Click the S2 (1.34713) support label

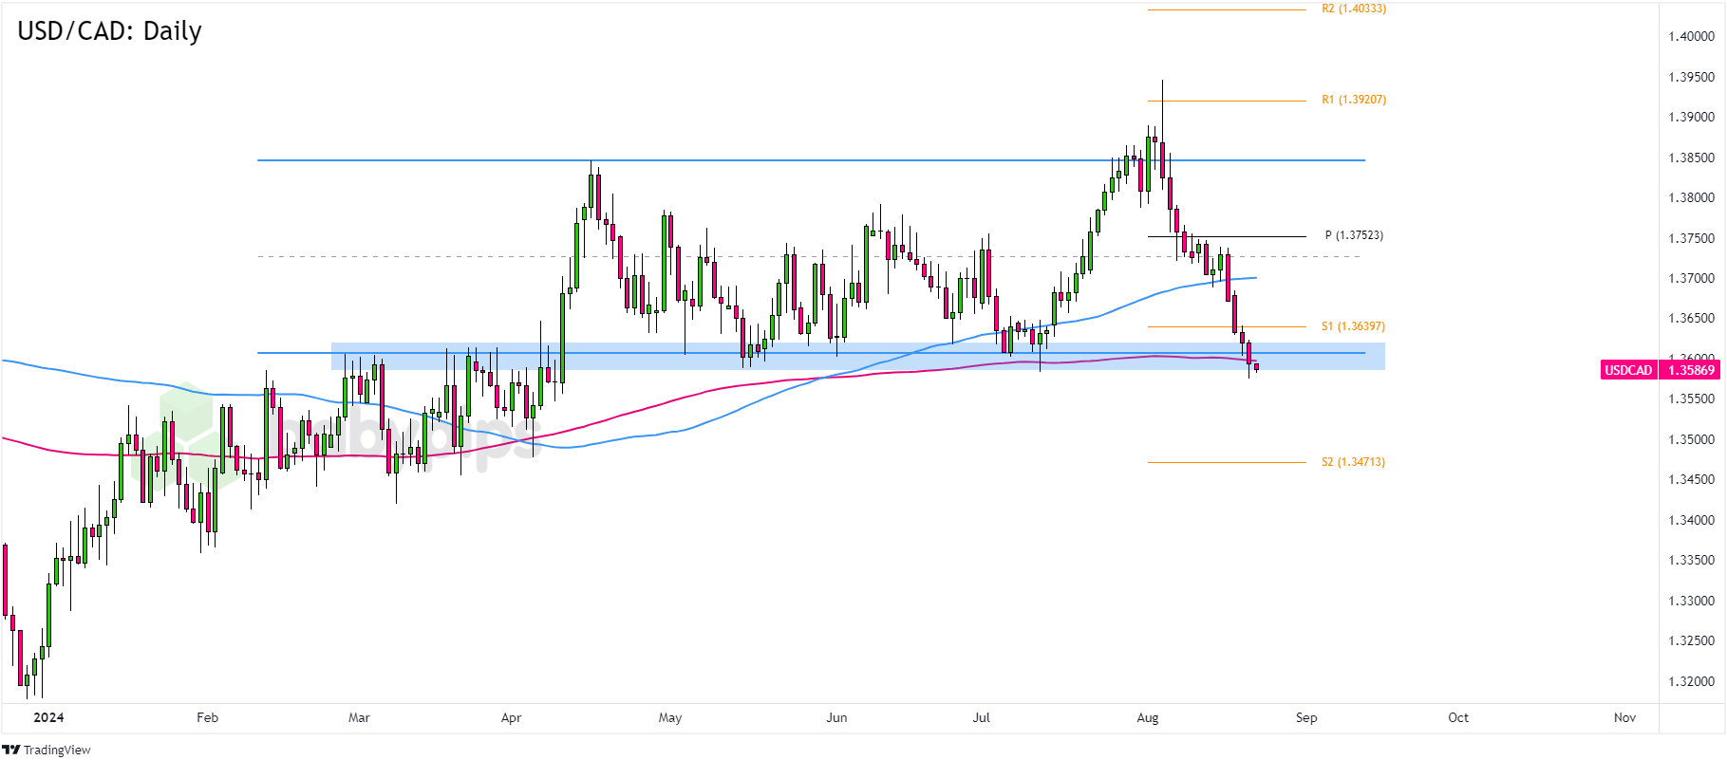[x=1353, y=462]
